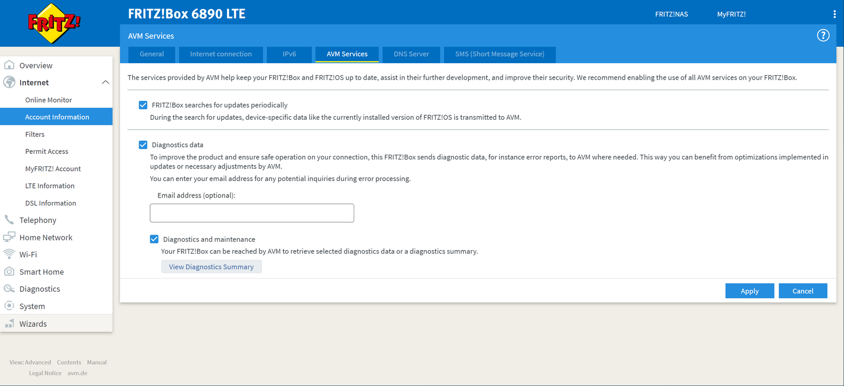Viewport: 844px width, 386px height.
Task: Click the FRITZ! logo
Action: [x=54, y=23]
